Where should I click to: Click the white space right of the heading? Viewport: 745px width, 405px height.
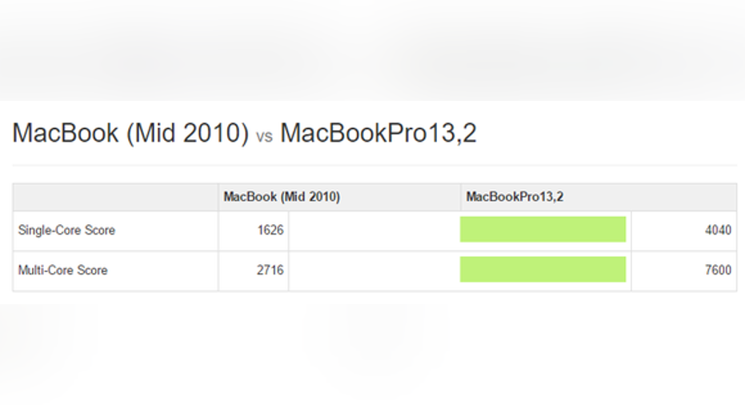(x=608, y=133)
